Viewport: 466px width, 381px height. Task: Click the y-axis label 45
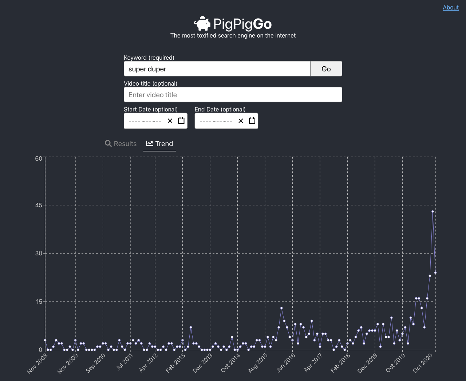tap(39, 205)
